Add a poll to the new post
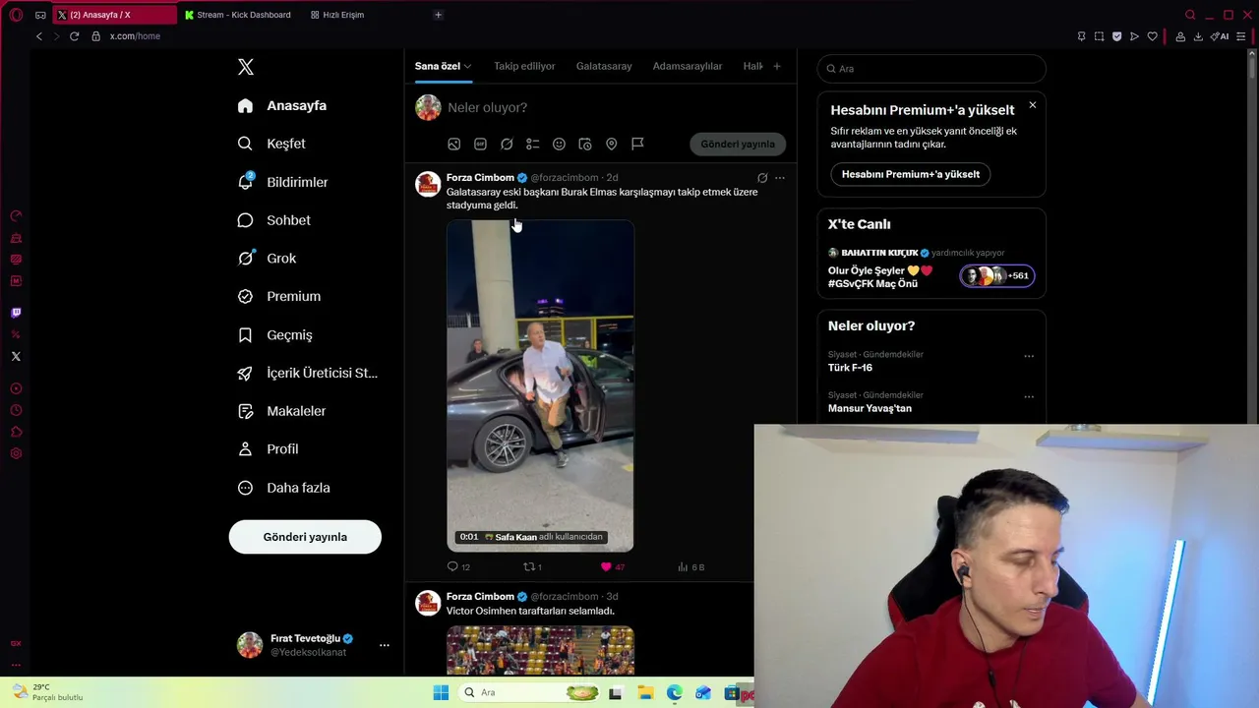 532,144
